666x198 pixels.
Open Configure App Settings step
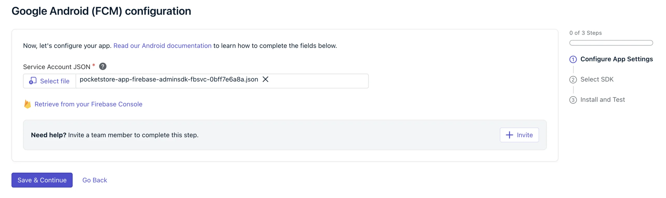(616, 59)
